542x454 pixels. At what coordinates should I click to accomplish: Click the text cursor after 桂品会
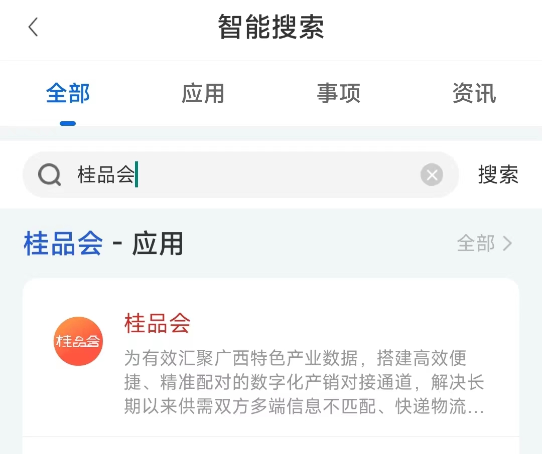point(137,175)
